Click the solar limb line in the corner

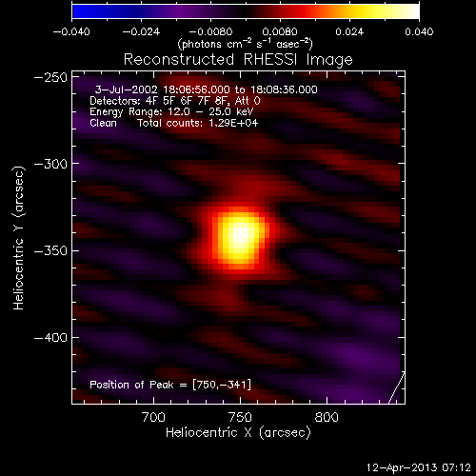[397, 387]
